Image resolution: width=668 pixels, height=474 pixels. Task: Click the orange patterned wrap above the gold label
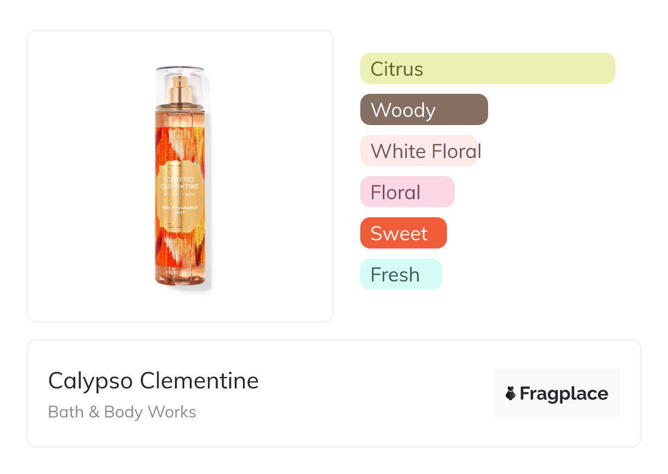[180, 144]
